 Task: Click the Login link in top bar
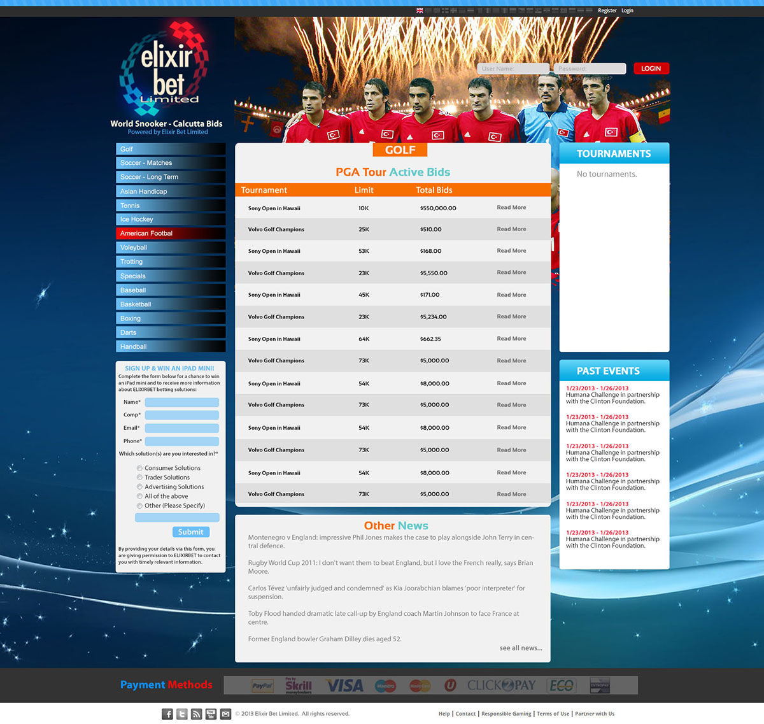(628, 11)
